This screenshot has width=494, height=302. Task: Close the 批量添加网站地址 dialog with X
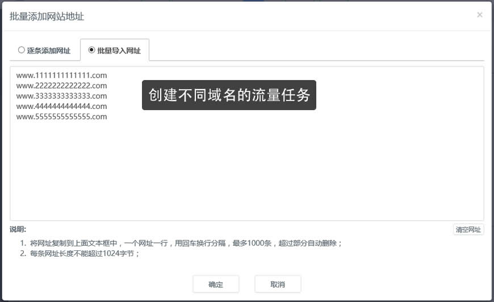pos(479,15)
